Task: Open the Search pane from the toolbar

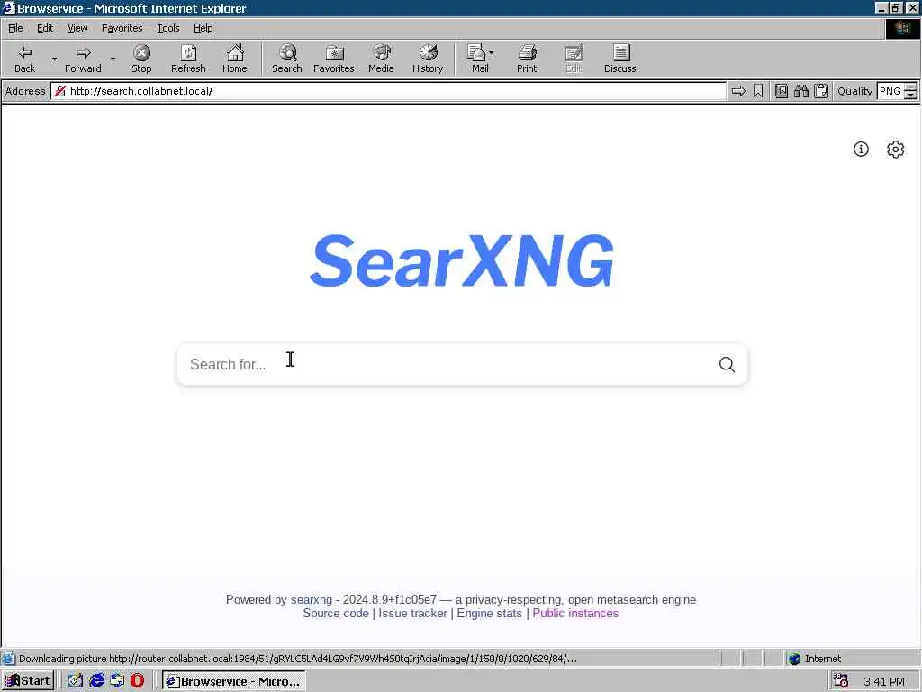Action: point(287,59)
